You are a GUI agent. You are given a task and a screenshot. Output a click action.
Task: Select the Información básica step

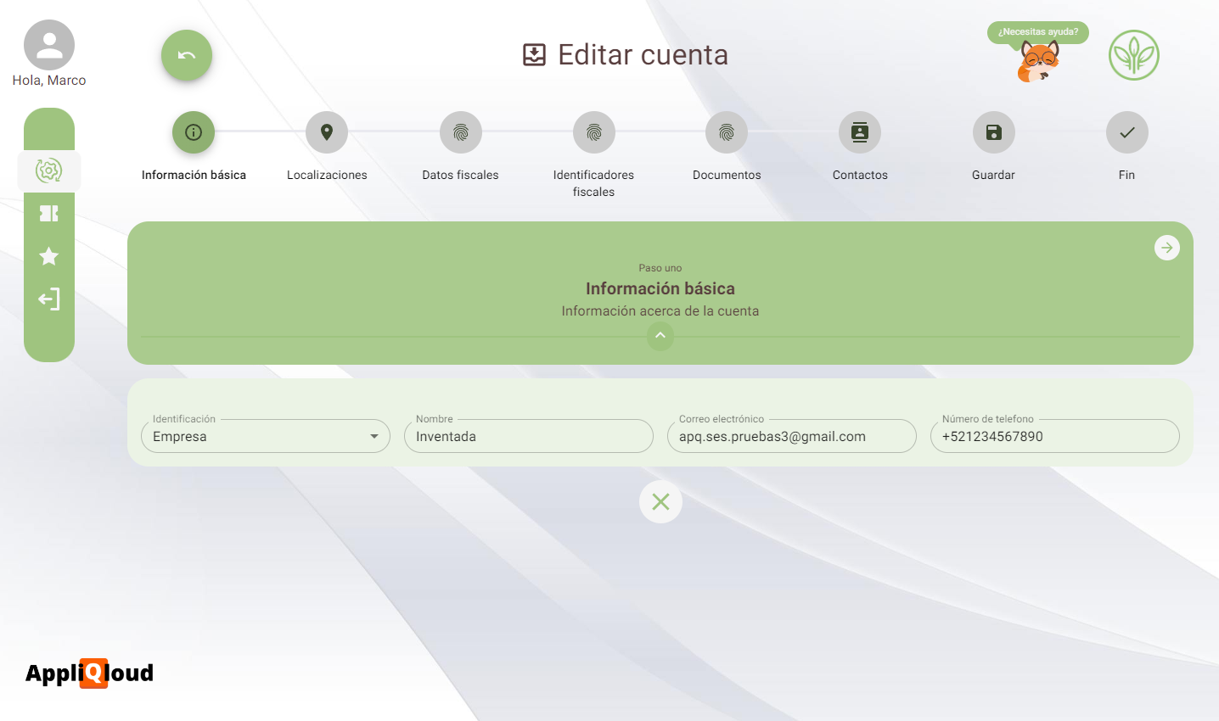[193, 132]
